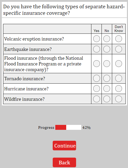Mark No for Earthquake insurance
The image size is (128, 168).
click(x=107, y=49)
